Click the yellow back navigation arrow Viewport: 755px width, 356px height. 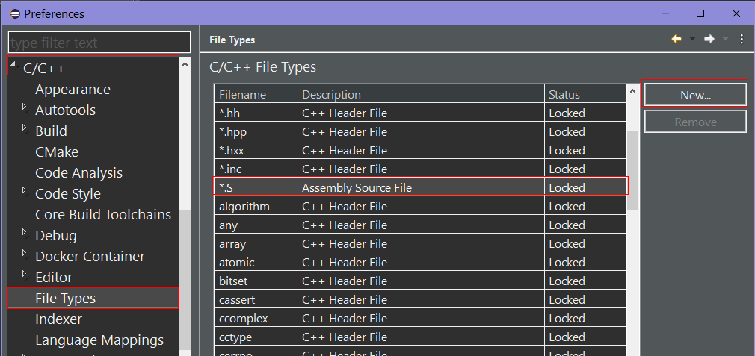coord(677,40)
